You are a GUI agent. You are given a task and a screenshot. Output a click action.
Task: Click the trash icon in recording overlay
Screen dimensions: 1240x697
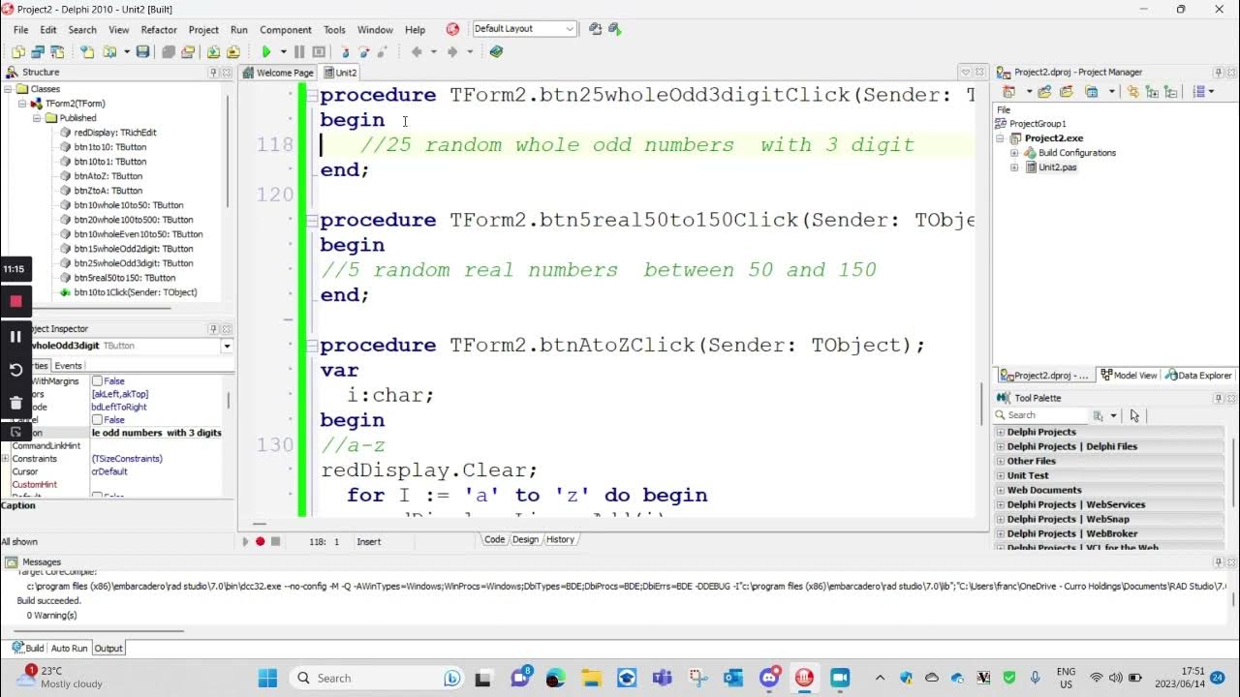pyautogui.click(x=15, y=403)
